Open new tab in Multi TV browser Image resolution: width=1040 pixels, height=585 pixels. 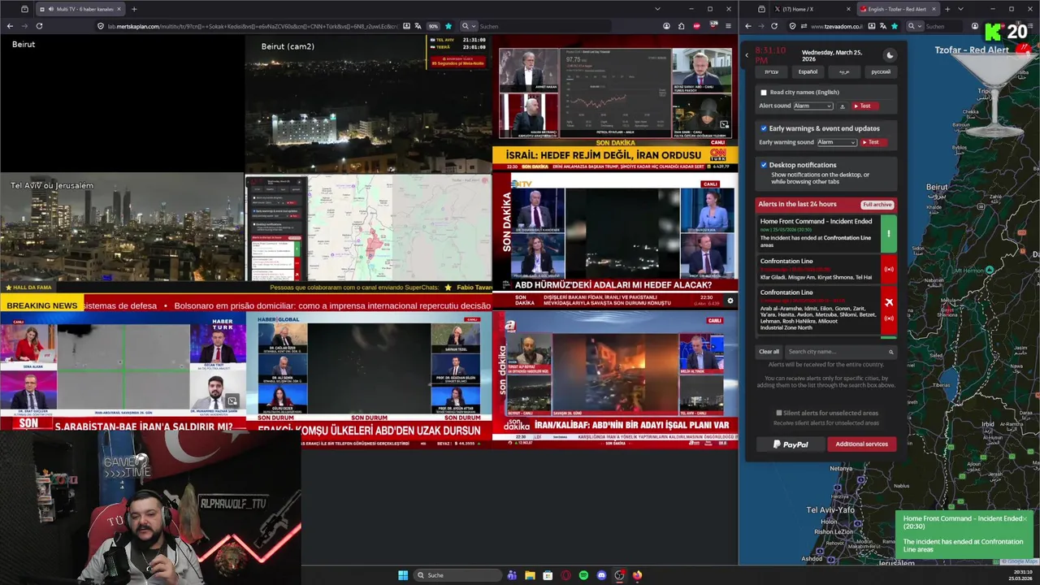pyautogui.click(x=134, y=9)
